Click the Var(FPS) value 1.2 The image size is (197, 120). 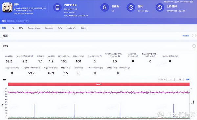click(x=51, y=61)
